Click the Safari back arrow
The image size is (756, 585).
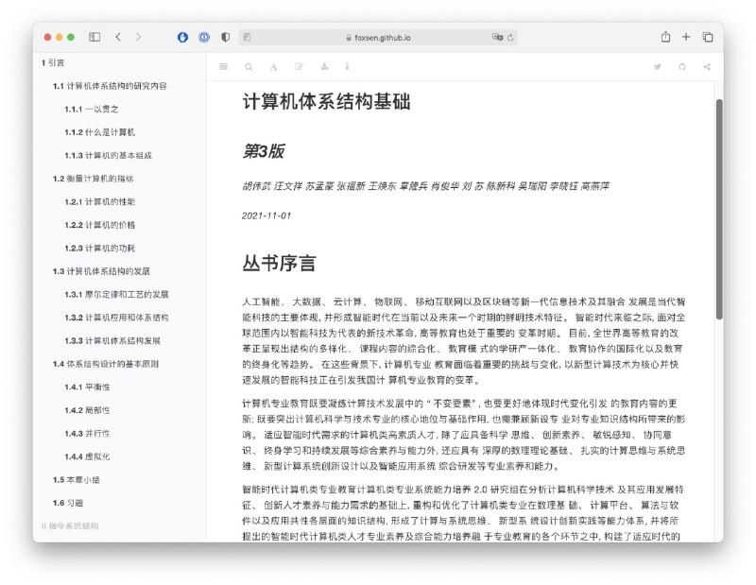[x=117, y=36]
